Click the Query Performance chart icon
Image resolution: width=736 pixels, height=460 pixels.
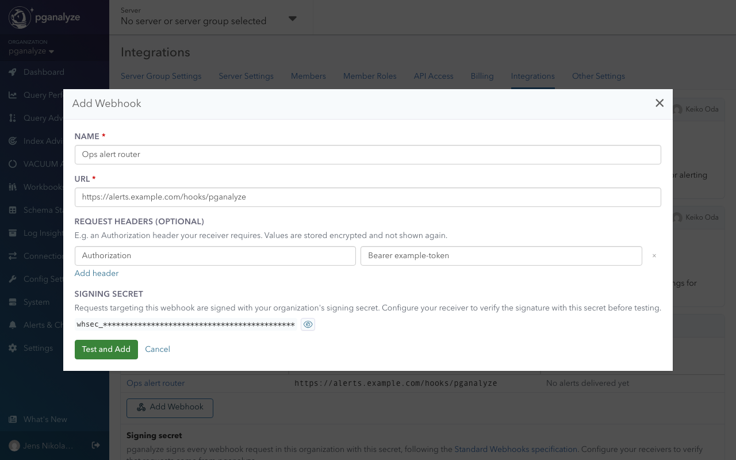[13, 95]
